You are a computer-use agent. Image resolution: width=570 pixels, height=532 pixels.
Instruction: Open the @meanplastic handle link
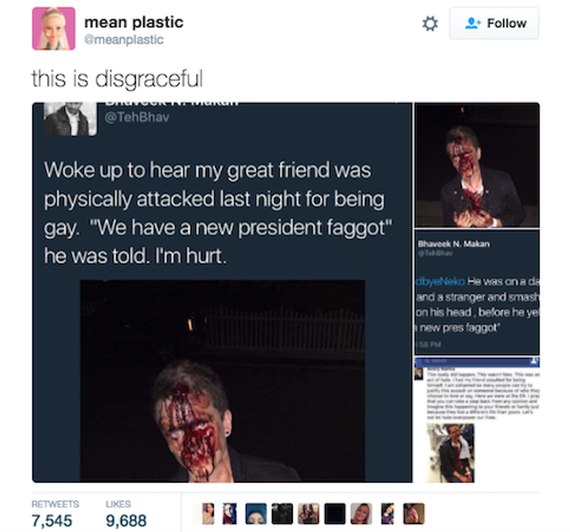point(123,40)
